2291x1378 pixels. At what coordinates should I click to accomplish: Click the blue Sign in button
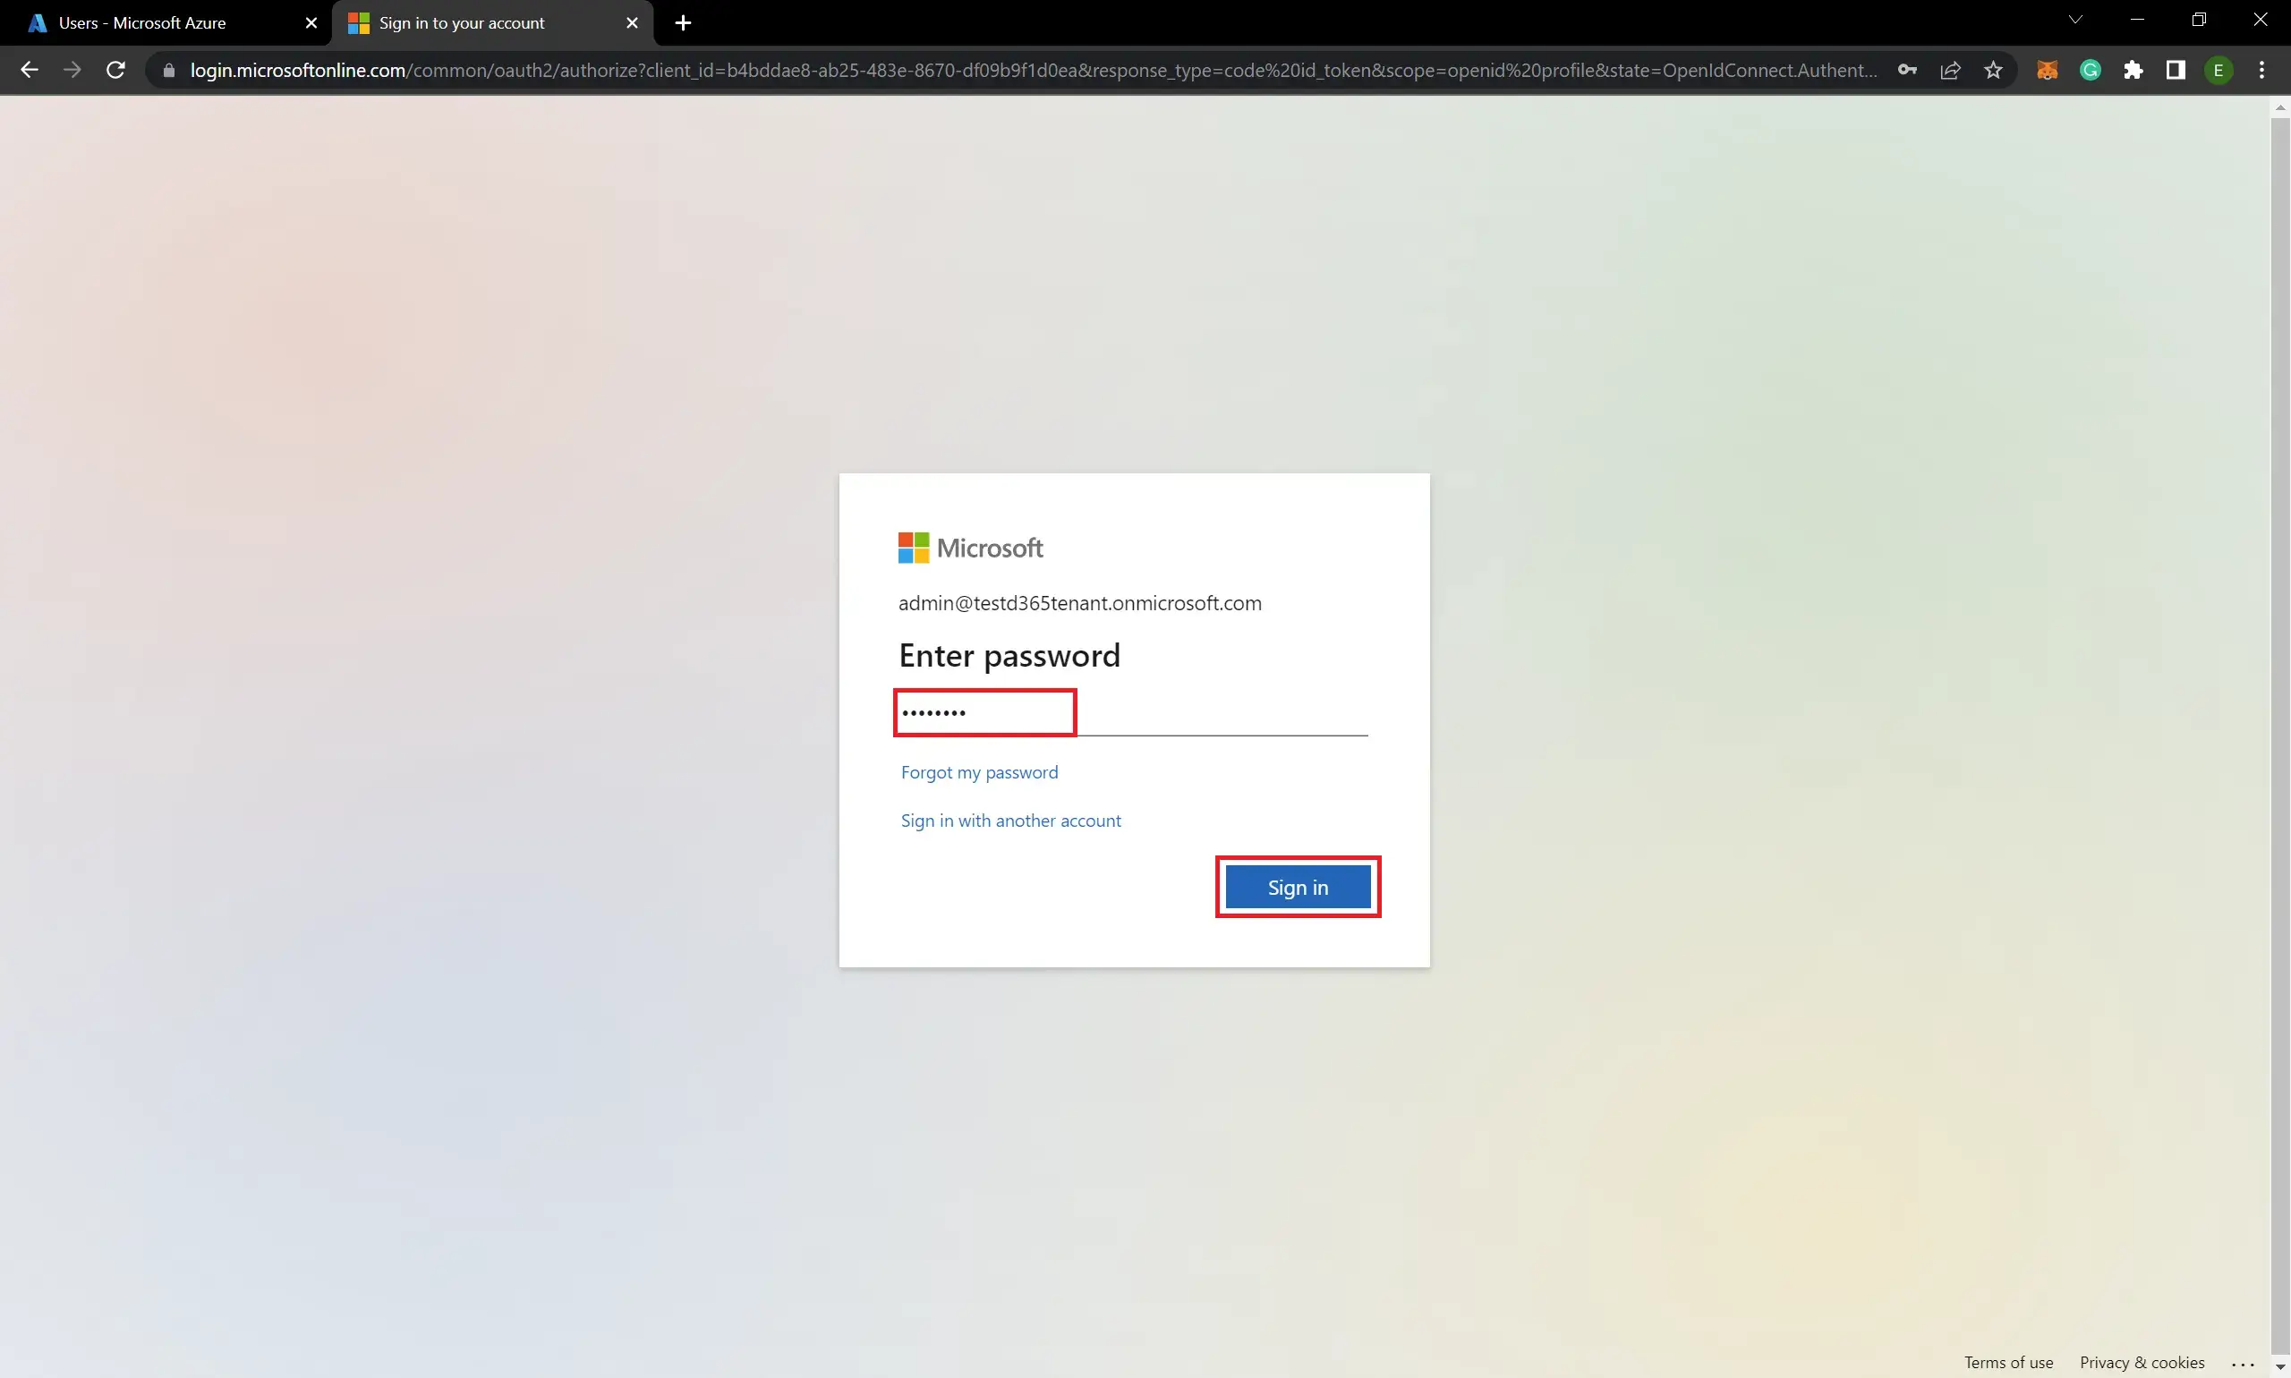pyautogui.click(x=1298, y=888)
